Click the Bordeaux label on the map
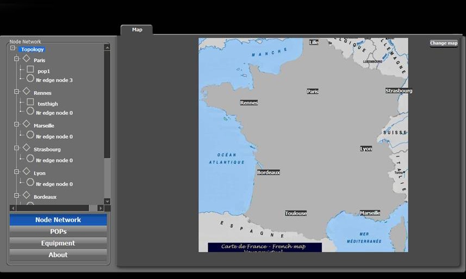Image resolution: width=466 pixels, height=279 pixels. point(269,172)
